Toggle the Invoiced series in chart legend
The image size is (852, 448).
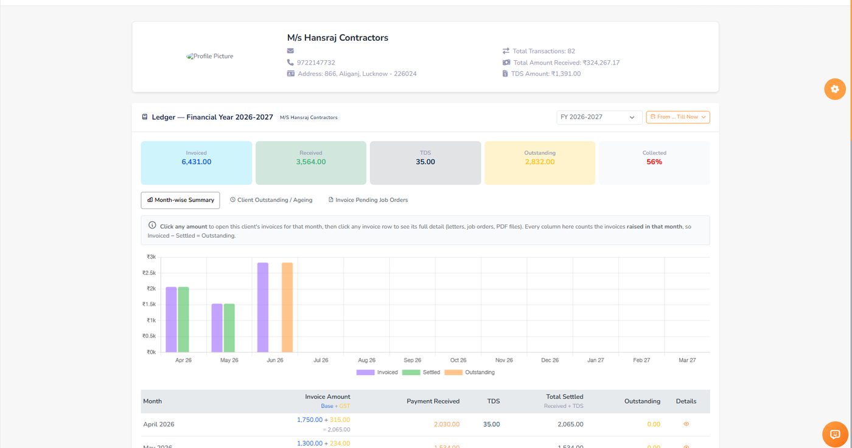(377, 372)
